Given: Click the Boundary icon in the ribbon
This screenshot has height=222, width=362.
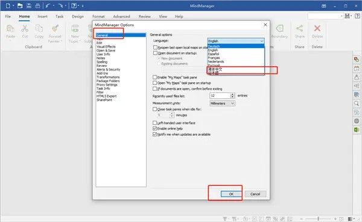Looking at the screenshot, I should pyautogui.click(x=279, y=28).
